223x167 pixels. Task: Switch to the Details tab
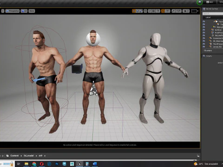tap(208, 56)
